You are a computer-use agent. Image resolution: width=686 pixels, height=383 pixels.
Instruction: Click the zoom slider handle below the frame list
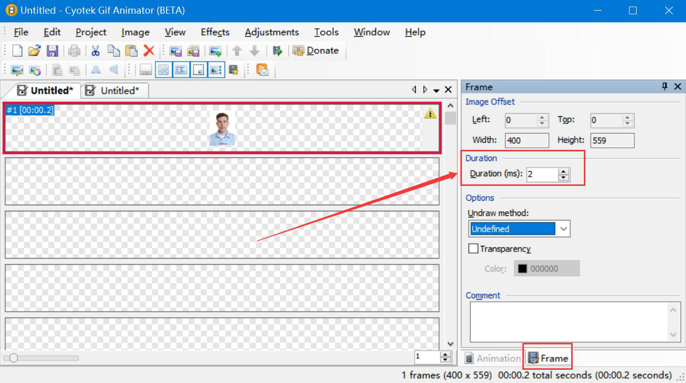click(14, 358)
